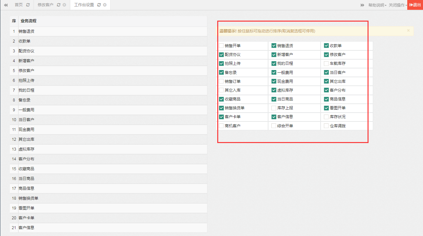Screen dimensions: 423x236
Task: Refresh the 工作台设置 tab using its reload icon
Action: click(99, 5)
